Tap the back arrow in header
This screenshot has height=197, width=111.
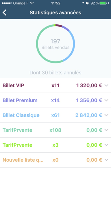(5, 12)
